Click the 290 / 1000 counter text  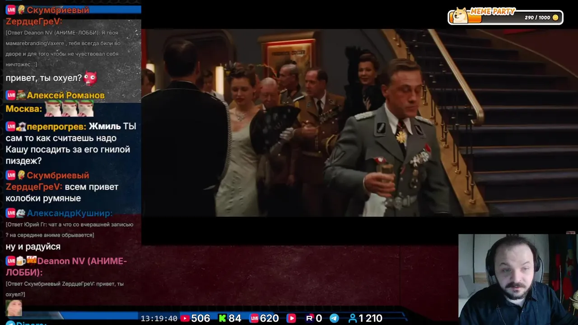[x=537, y=18]
